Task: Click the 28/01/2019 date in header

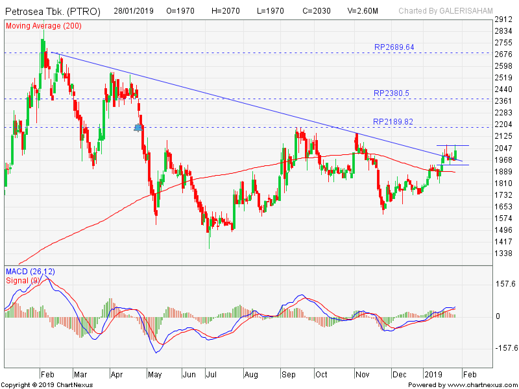Action: [x=133, y=10]
